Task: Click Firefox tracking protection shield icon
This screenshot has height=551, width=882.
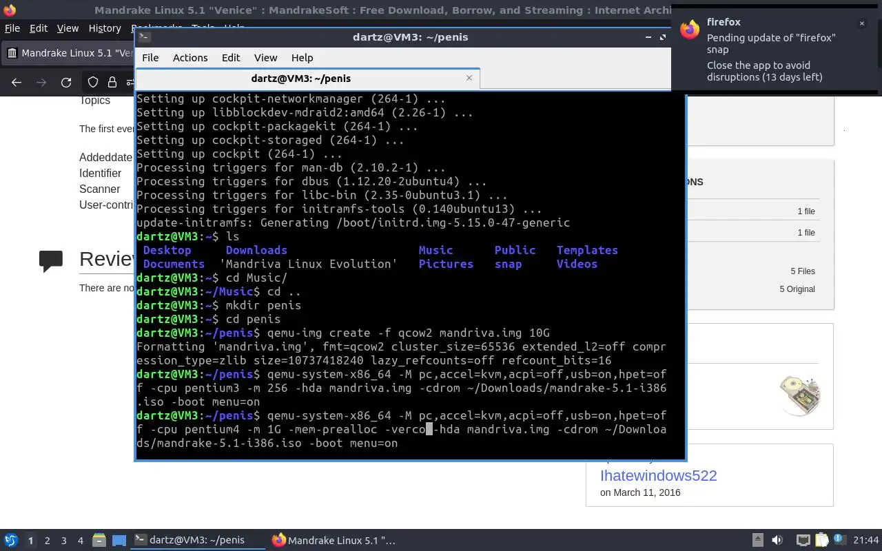Action: click(93, 83)
